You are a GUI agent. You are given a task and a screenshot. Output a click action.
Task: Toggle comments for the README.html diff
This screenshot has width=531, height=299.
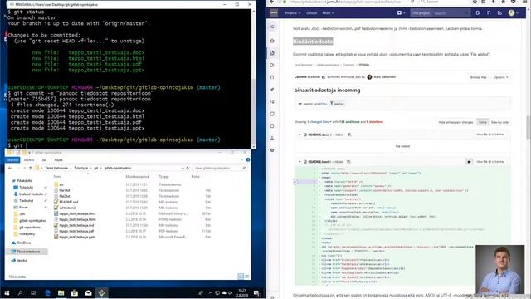point(469,162)
